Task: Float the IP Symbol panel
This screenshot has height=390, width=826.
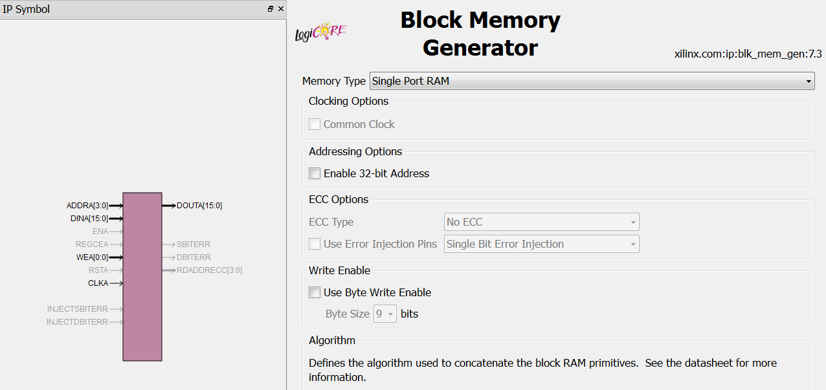Action: pyautogui.click(x=271, y=9)
